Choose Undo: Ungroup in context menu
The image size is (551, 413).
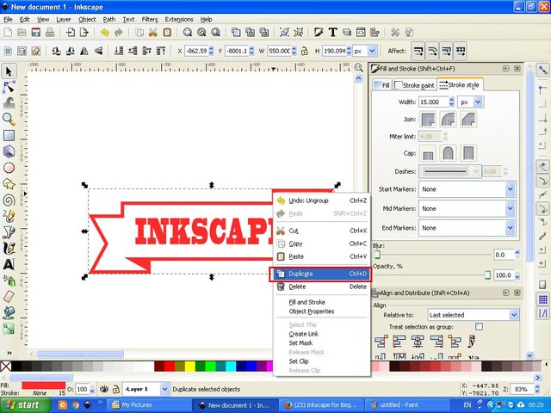pyautogui.click(x=321, y=200)
